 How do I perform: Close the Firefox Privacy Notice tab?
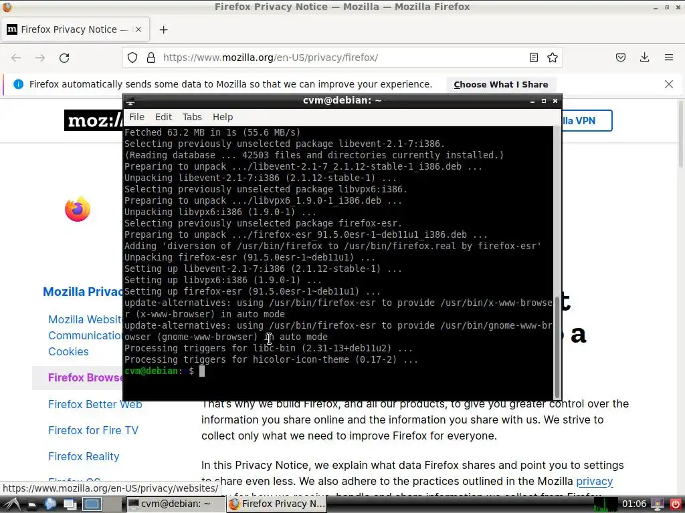click(x=138, y=29)
